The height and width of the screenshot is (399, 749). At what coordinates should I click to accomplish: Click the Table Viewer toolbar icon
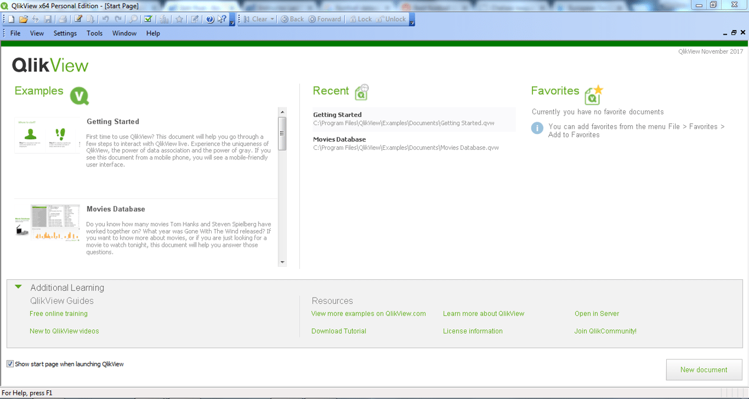pos(90,19)
